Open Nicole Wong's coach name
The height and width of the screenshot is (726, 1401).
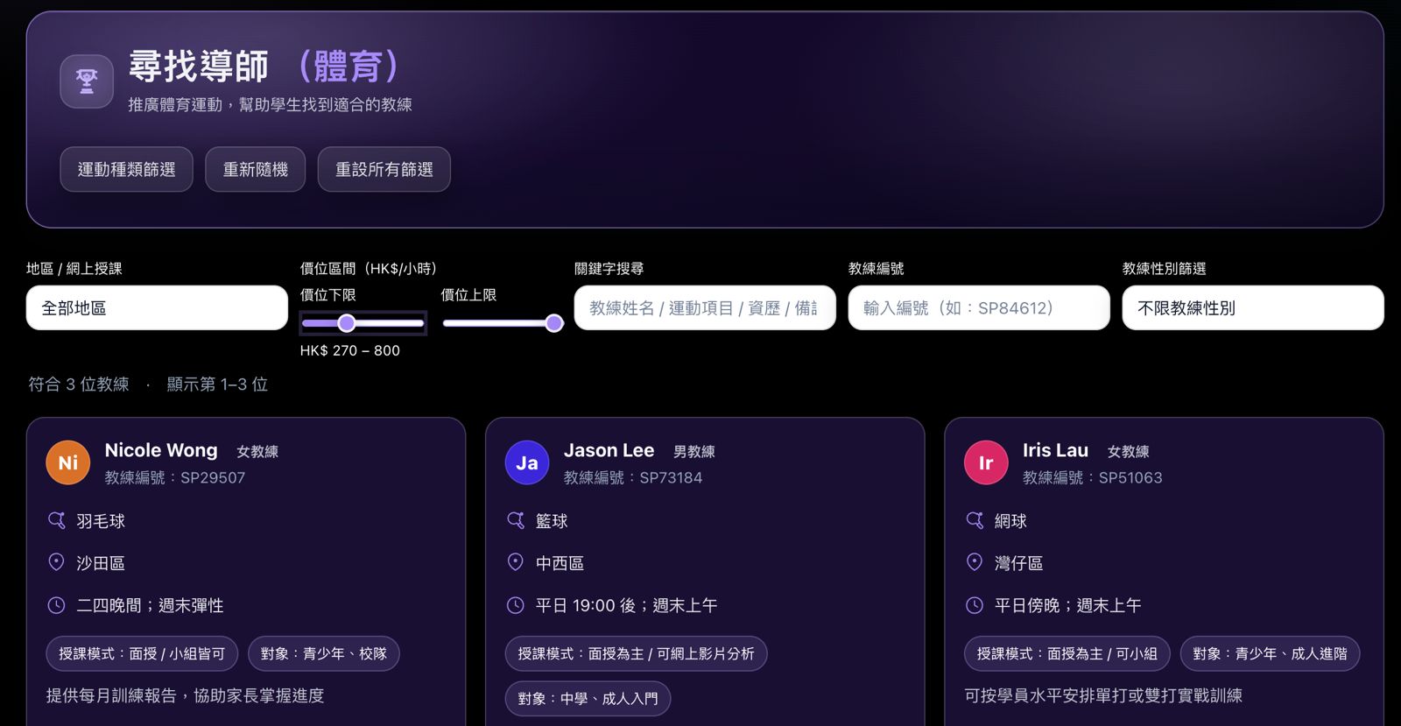click(161, 450)
